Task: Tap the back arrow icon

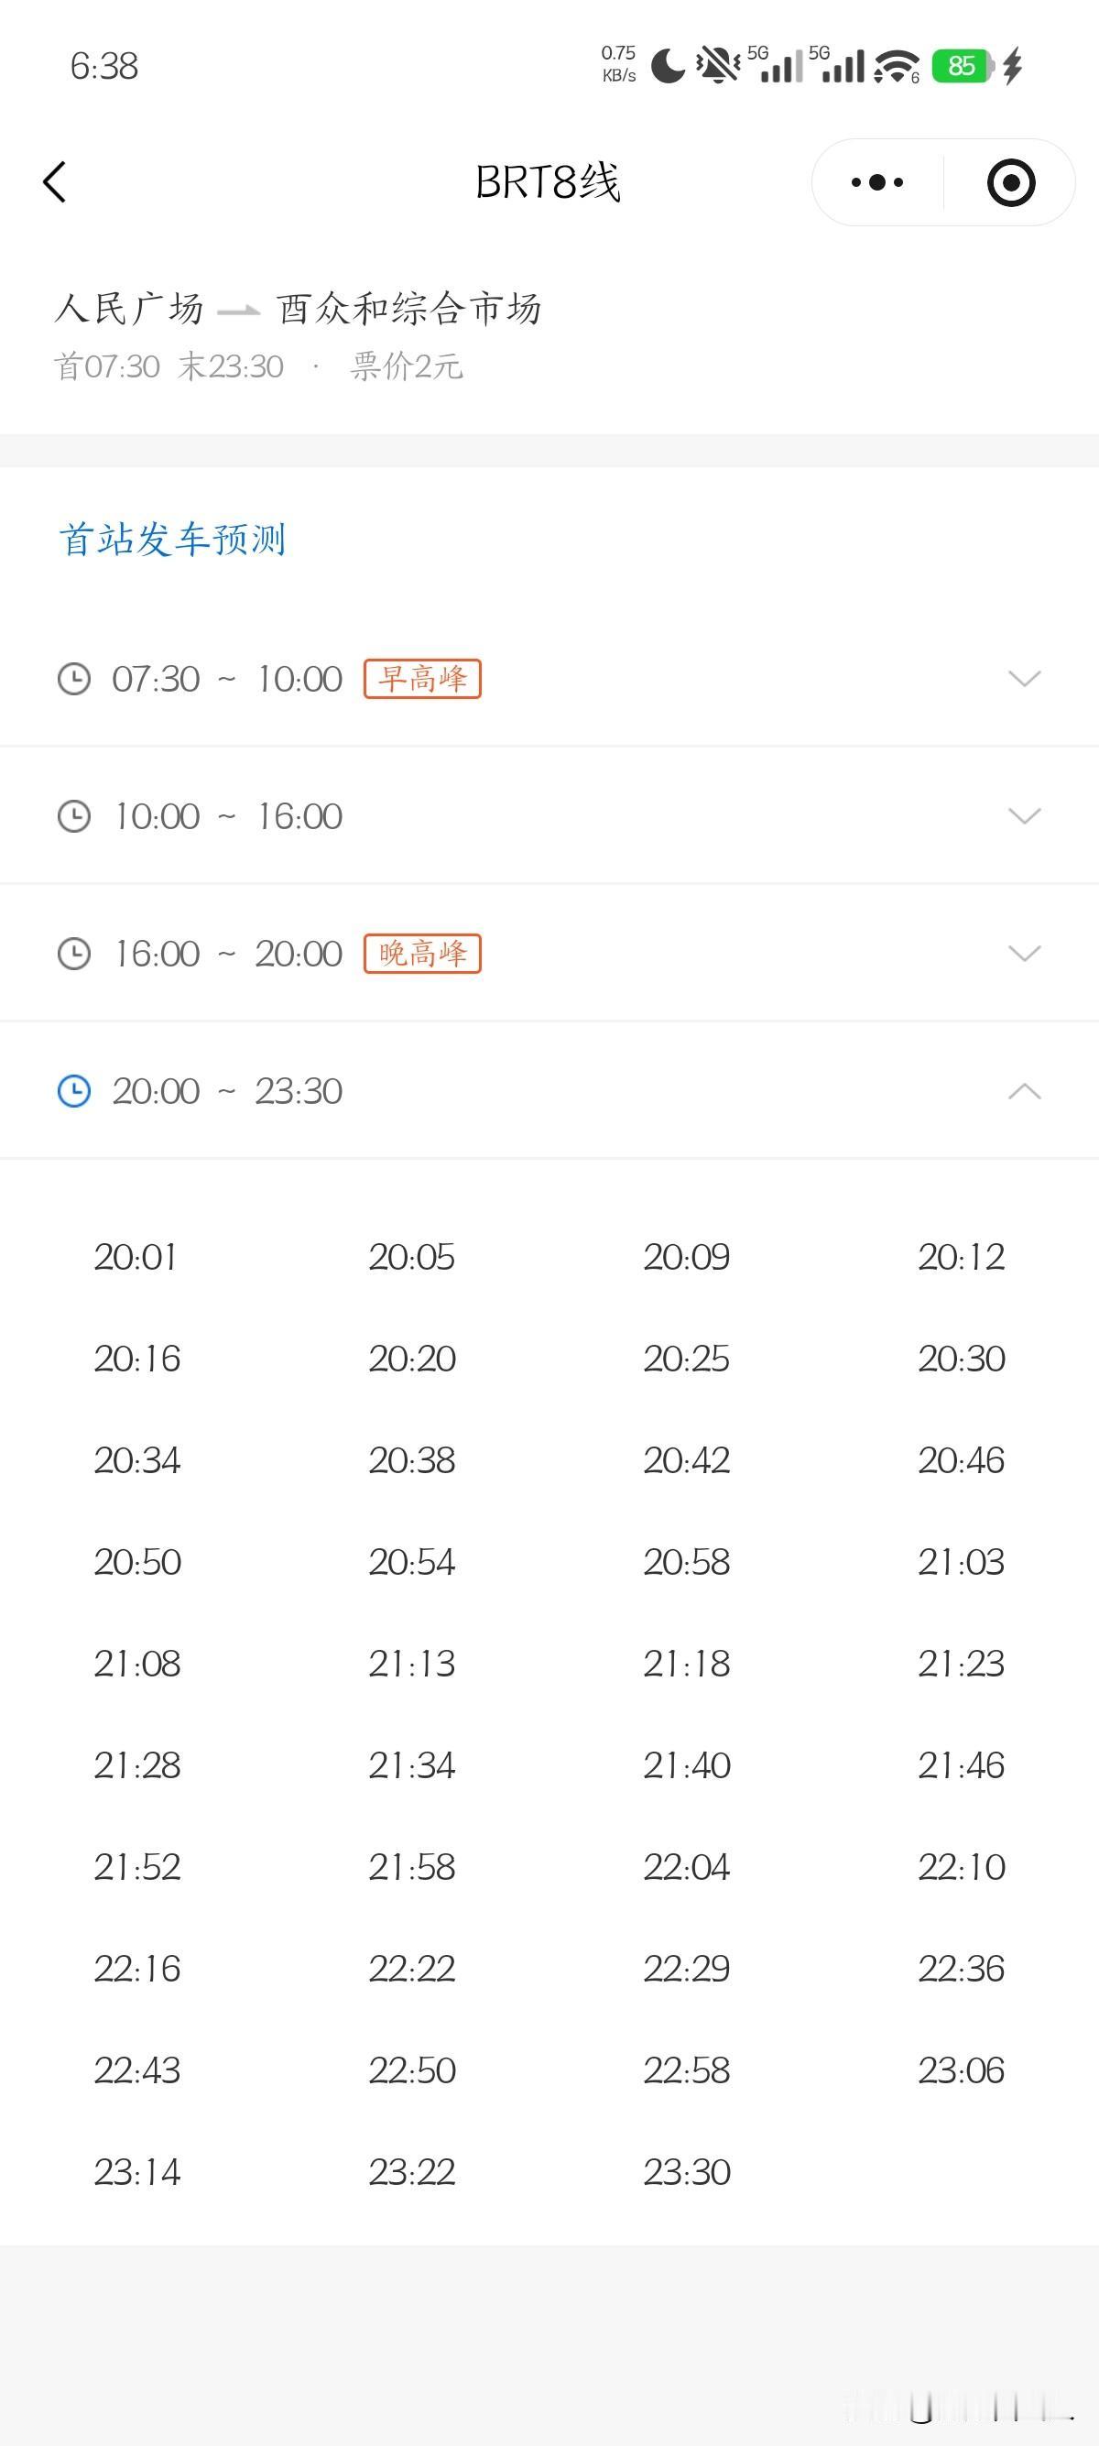Action: pyautogui.click(x=55, y=181)
